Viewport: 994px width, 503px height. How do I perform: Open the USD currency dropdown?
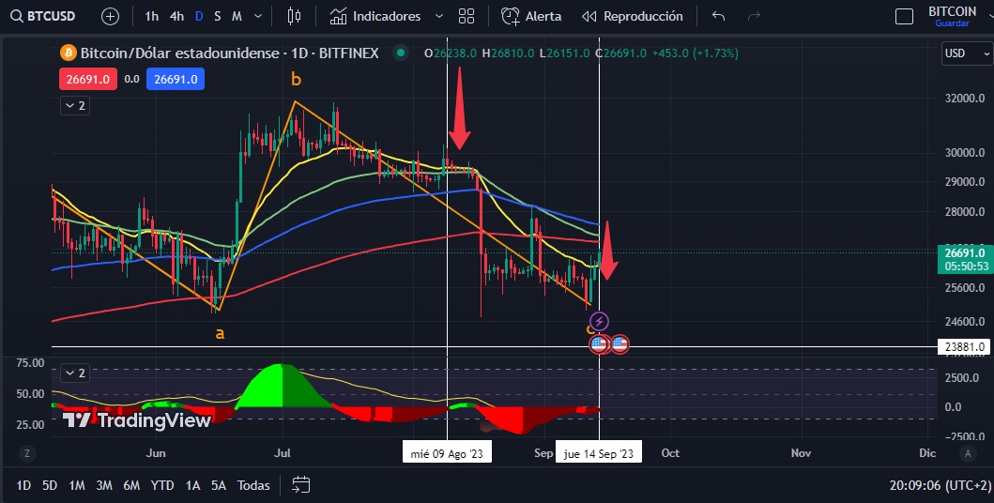pyautogui.click(x=968, y=53)
